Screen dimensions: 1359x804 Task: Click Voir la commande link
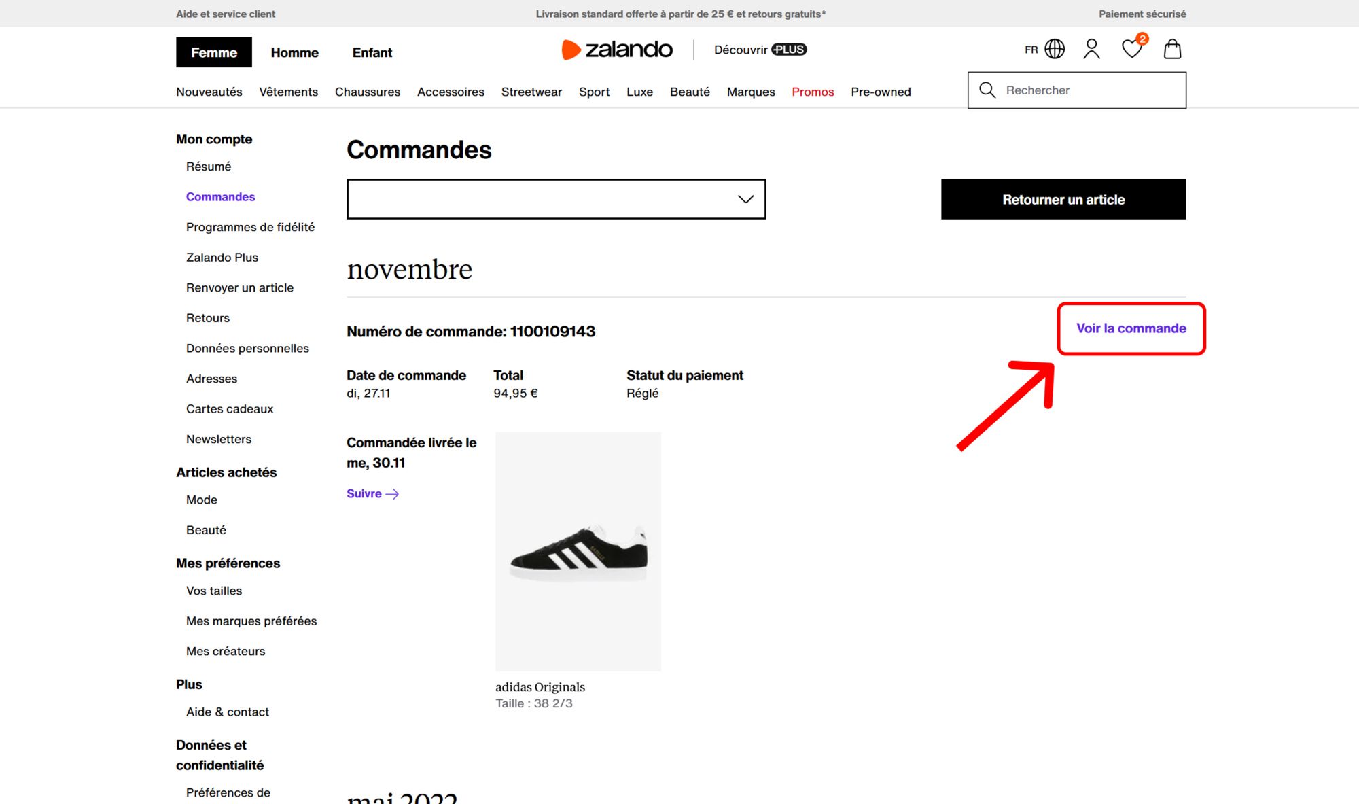(1131, 328)
